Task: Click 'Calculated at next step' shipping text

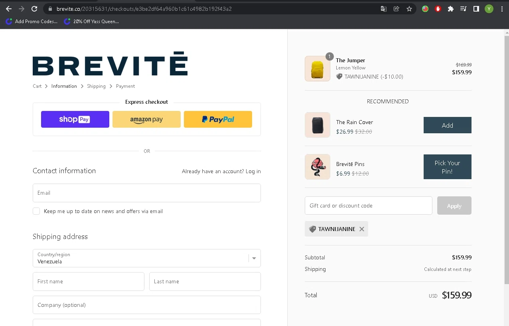Action: [448, 269]
